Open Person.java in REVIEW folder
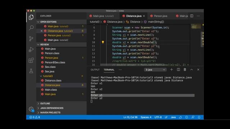The width and height of the screenshot is (230, 129). 61,58
